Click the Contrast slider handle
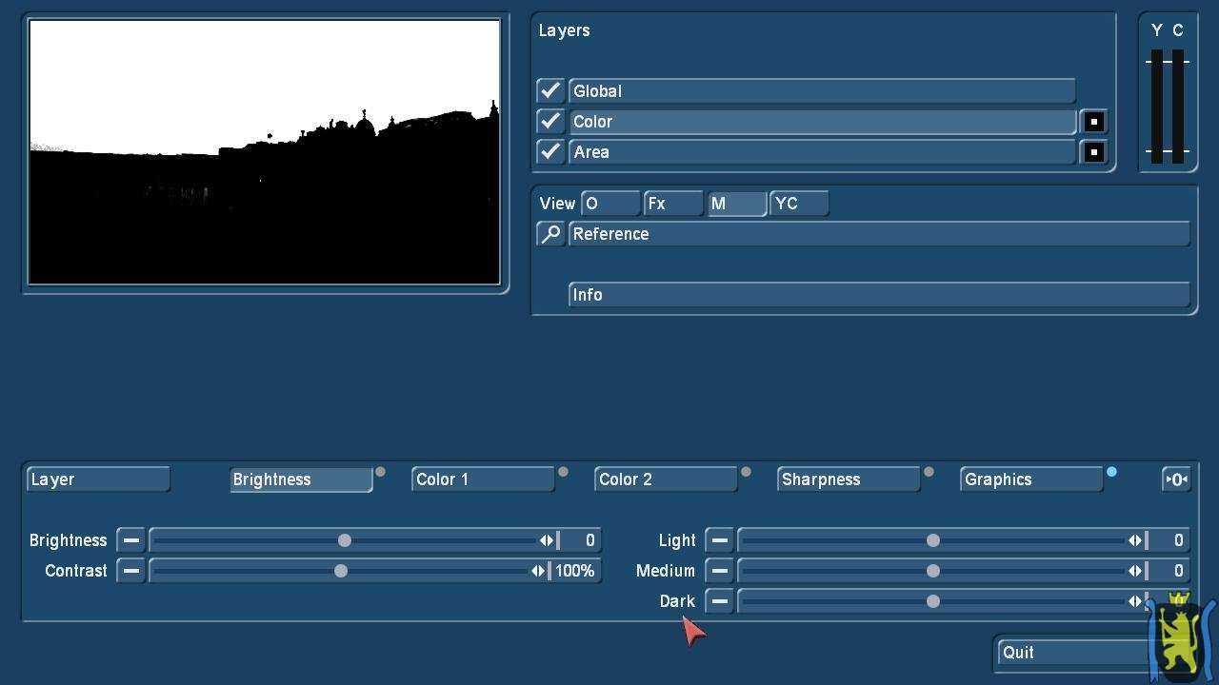Screen dimensions: 1219x685 (x=341, y=571)
